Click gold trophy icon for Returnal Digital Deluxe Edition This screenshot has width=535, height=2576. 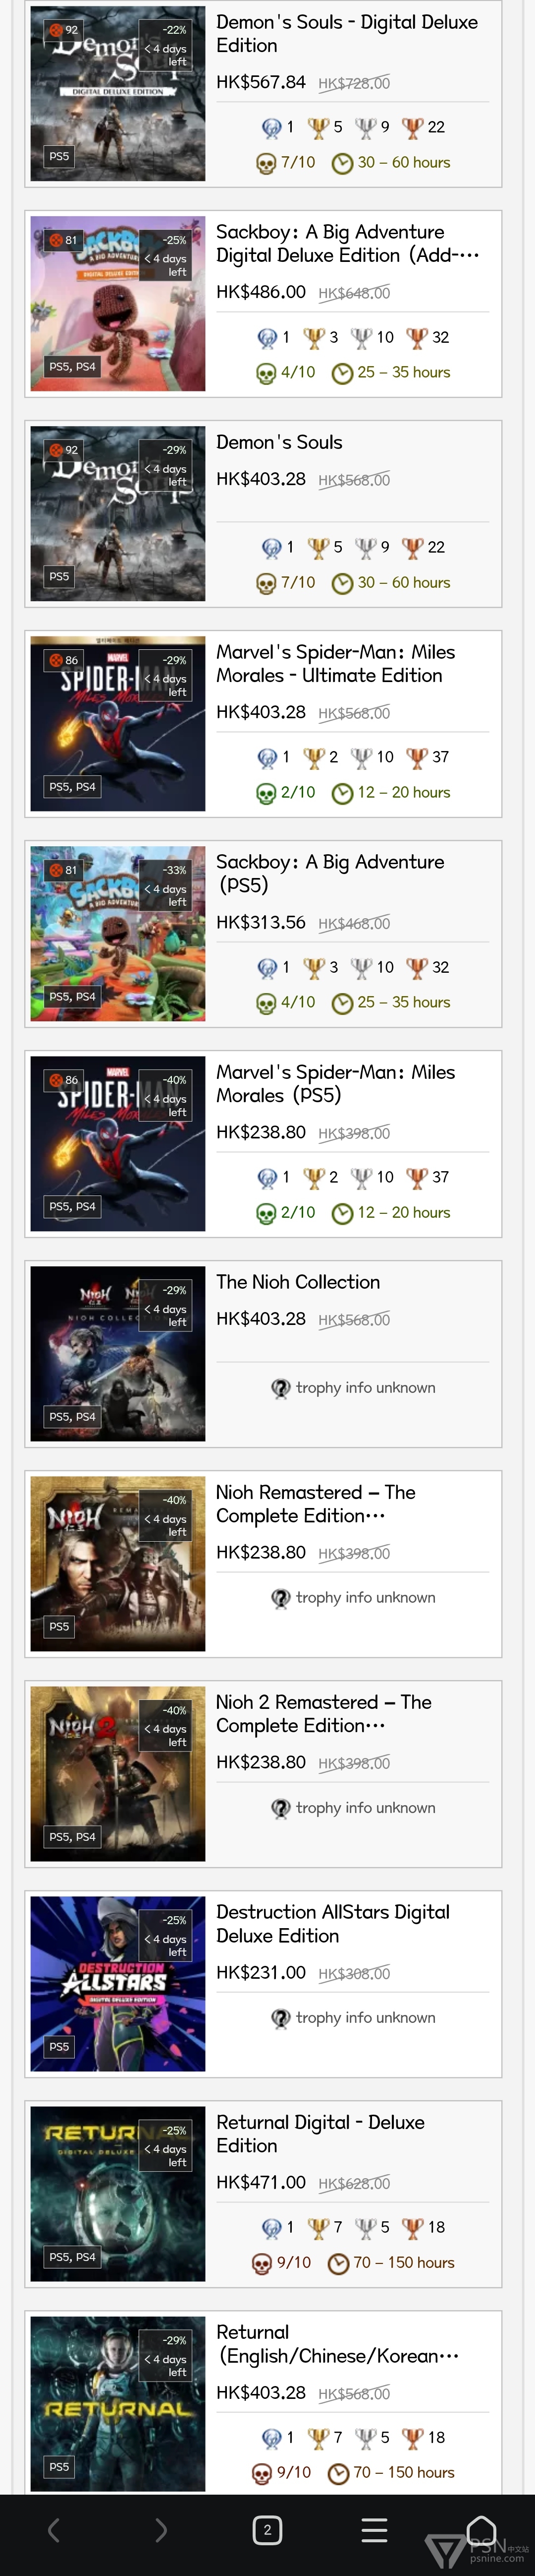click(319, 2227)
